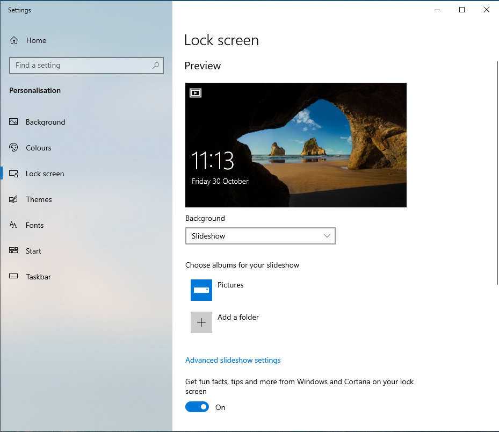499x432 pixels.
Task: Click the Taskbar icon in sidebar
Action: point(13,276)
